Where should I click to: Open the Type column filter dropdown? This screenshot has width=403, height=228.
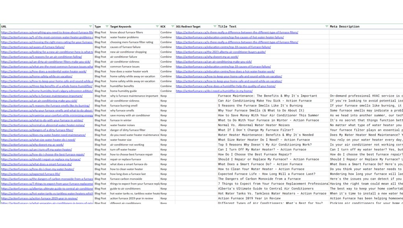[x=107, y=26]
